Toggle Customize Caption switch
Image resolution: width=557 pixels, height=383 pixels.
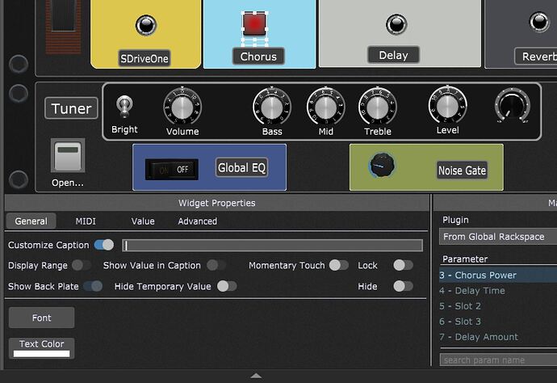104,245
